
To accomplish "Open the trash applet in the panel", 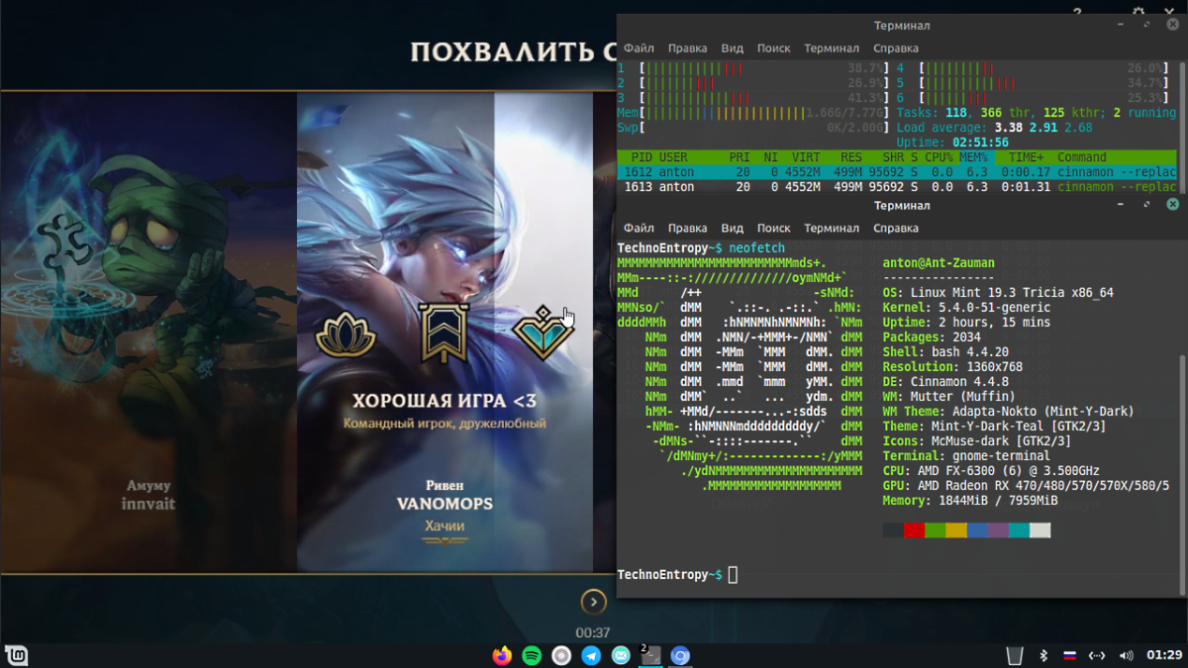I will (x=1014, y=655).
